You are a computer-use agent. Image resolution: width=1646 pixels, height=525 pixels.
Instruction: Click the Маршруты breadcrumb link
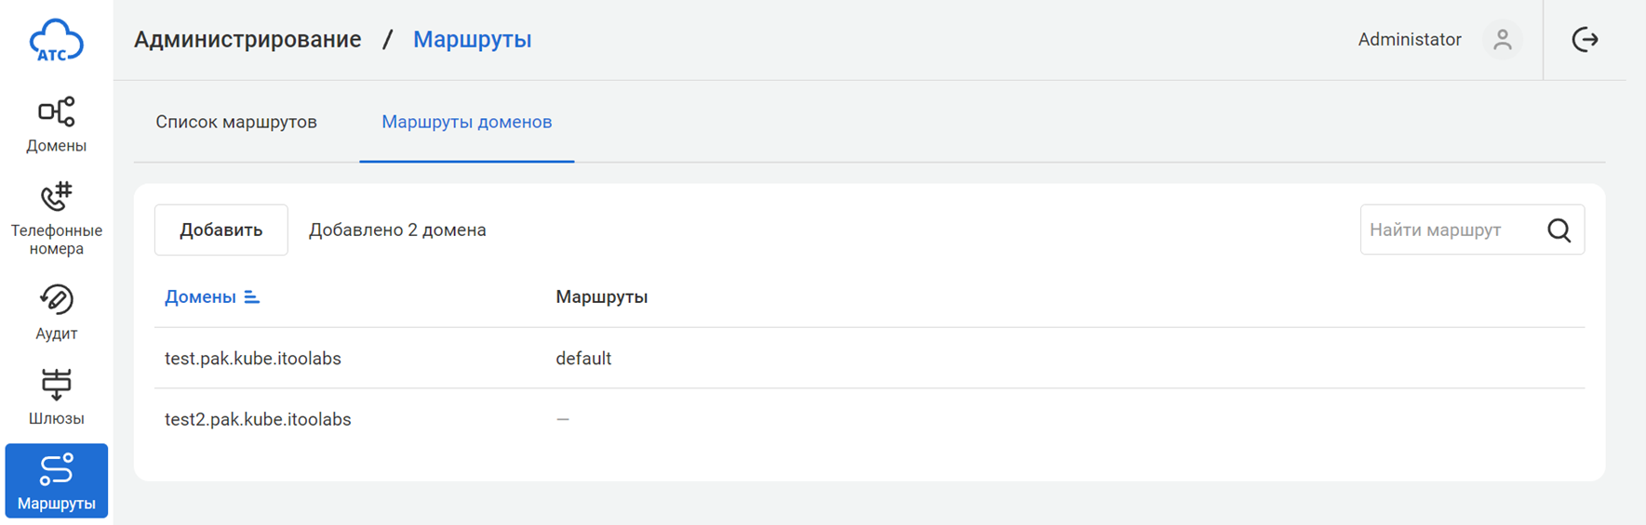[472, 39]
